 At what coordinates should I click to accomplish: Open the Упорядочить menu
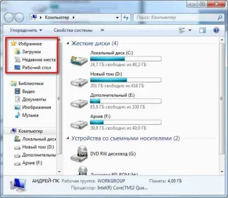click(x=26, y=30)
